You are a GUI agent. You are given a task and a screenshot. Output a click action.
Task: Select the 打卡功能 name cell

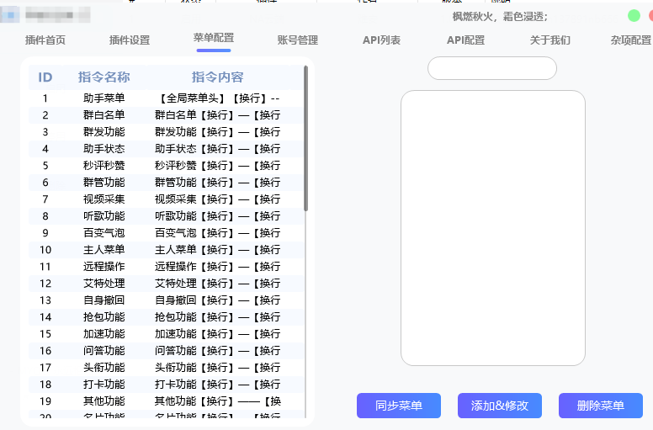(x=104, y=385)
